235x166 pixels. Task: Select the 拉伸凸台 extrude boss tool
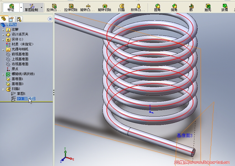point(54,8)
